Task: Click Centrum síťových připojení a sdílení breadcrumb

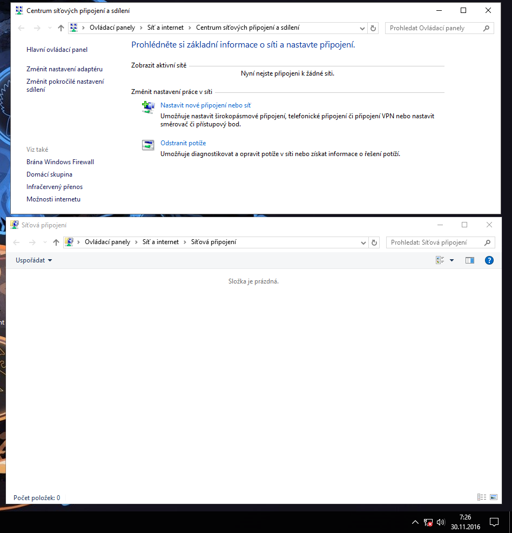Action: tap(247, 28)
